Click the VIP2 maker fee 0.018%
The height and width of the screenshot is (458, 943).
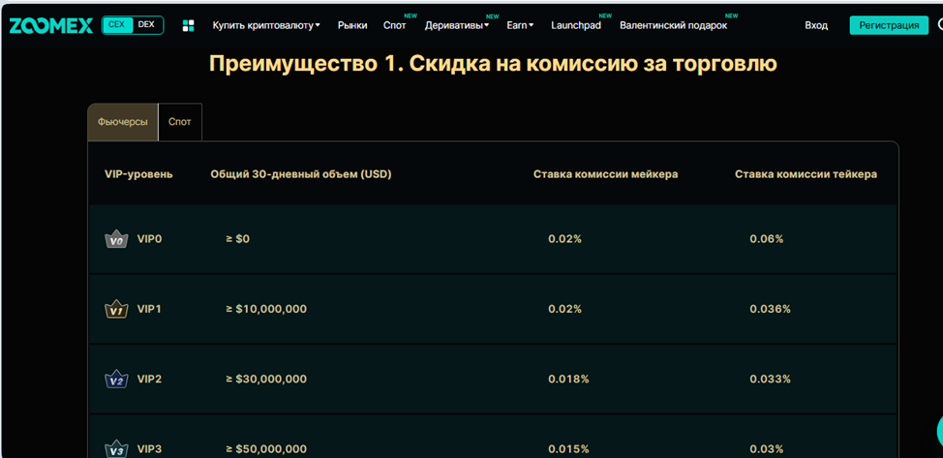click(568, 380)
